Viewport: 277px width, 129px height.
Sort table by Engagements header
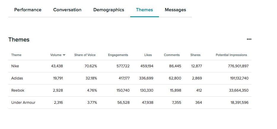tap(118, 55)
